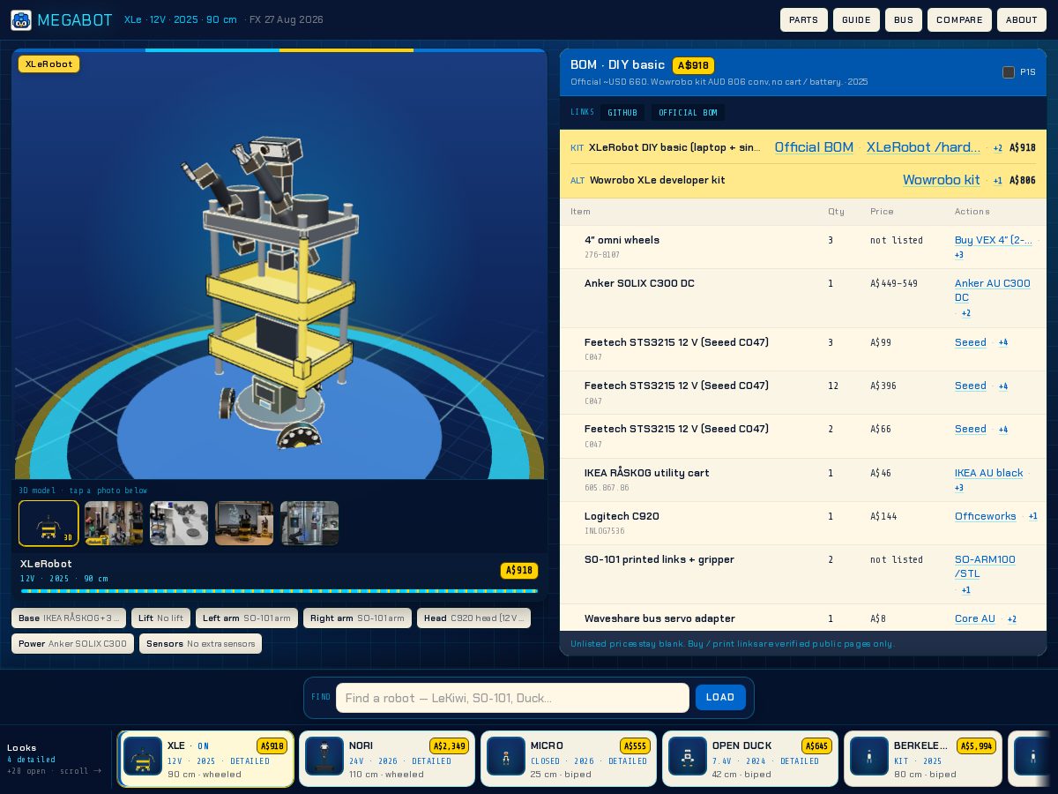Open the Left arm SO-101 selector

pos(247,618)
